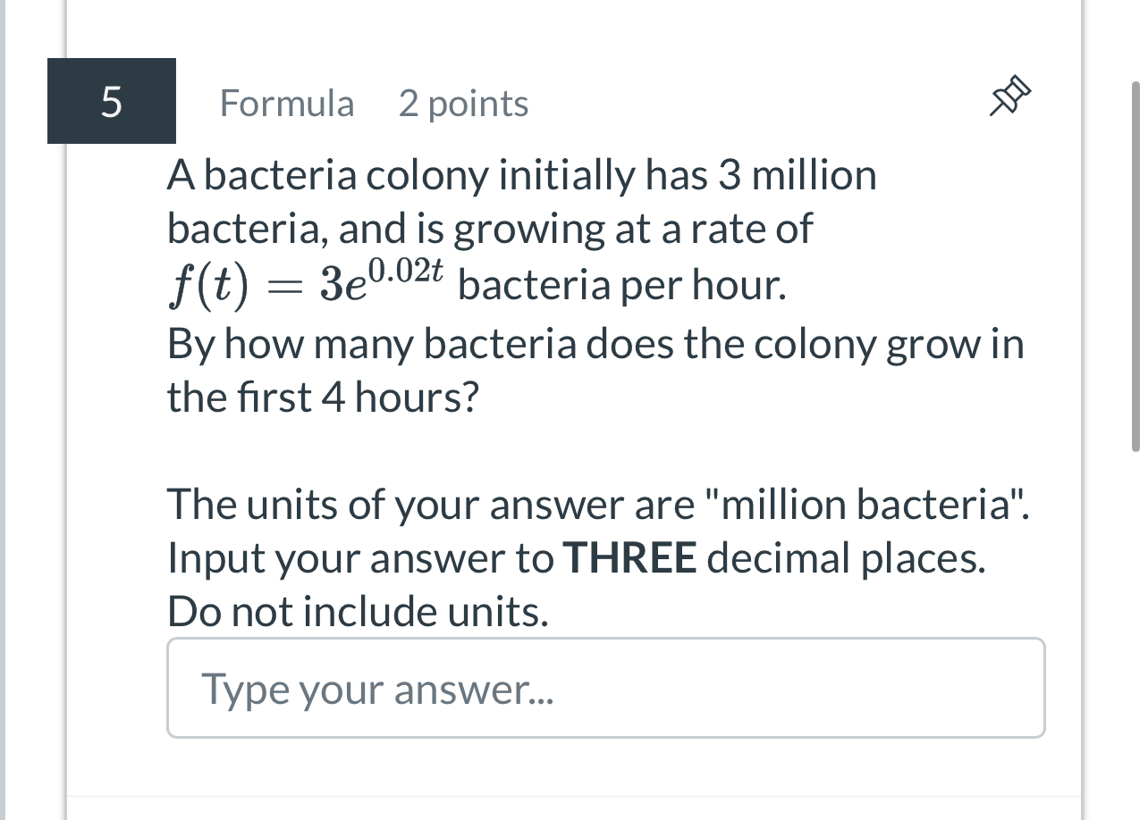The height and width of the screenshot is (820, 1148).
Task: Click the 2 points label
Action: click(463, 103)
